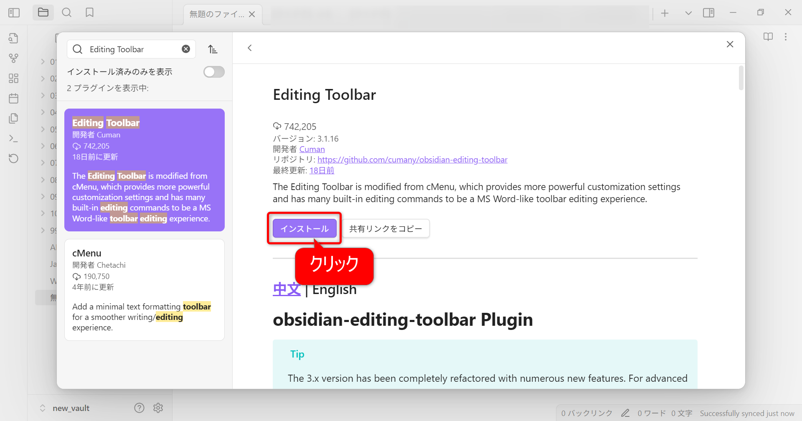The height and width of the screenshot is (421, 802).
Task: Focus the plugin search field
Action: point(131,49)
